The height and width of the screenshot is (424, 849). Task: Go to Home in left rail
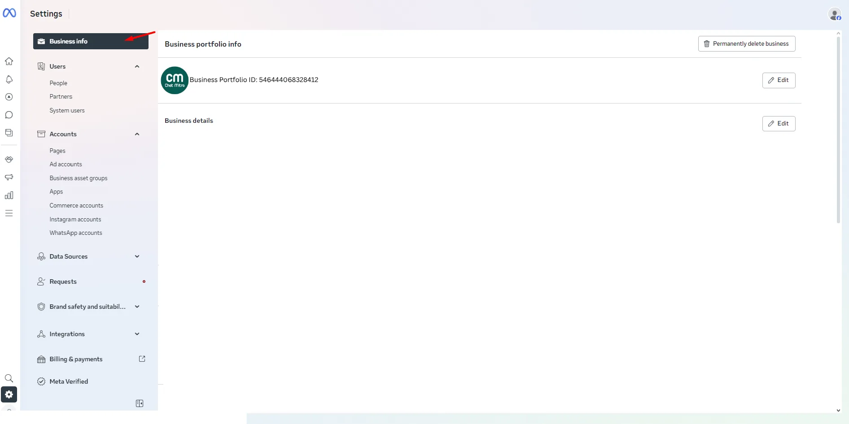[x=9, y=61]
